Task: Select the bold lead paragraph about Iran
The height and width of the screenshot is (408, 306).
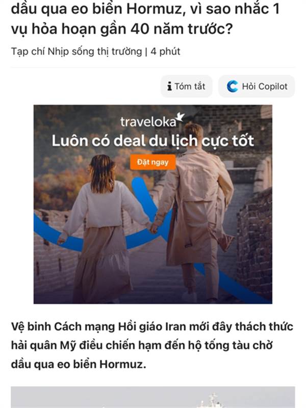Action: (152, 345)
